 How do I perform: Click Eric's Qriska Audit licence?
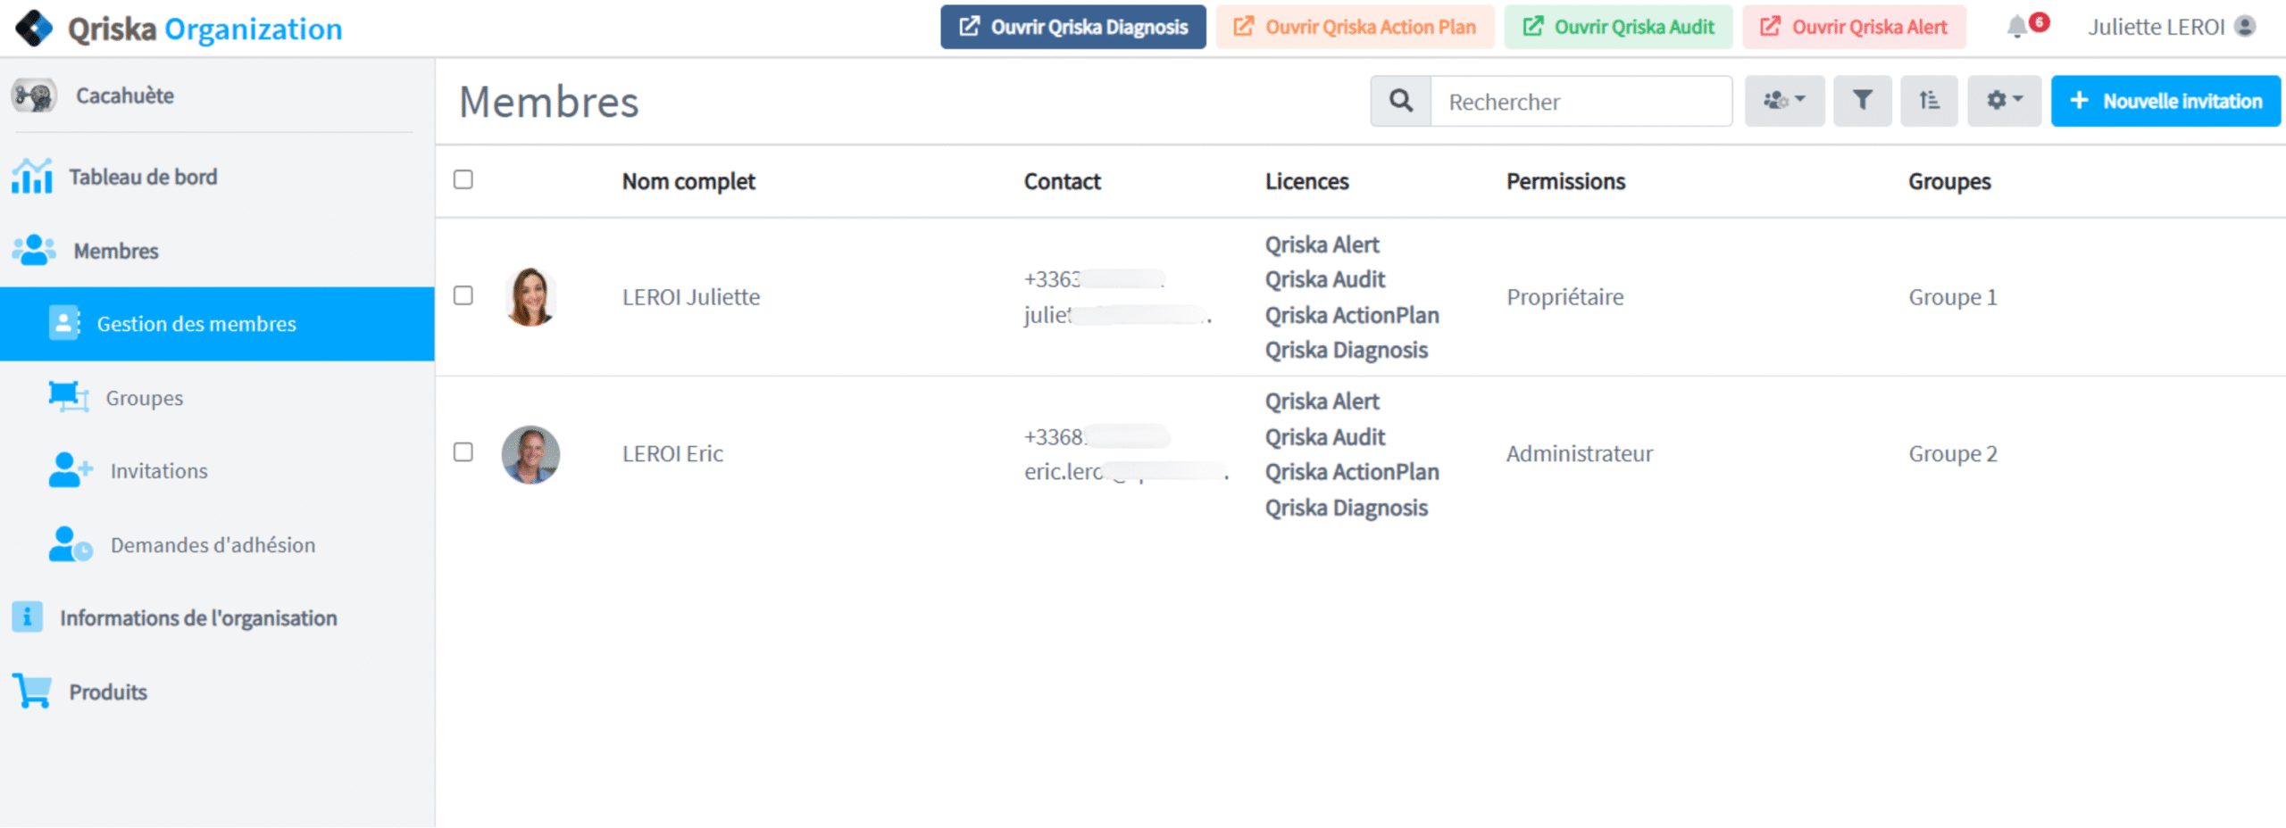coord(1324,437)
